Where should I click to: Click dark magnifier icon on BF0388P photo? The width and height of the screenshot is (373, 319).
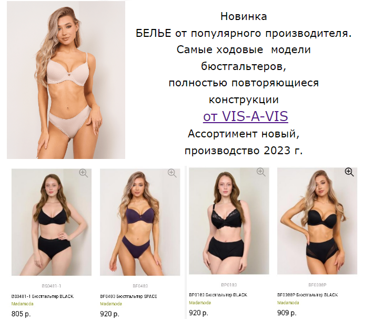pos(349,172)
